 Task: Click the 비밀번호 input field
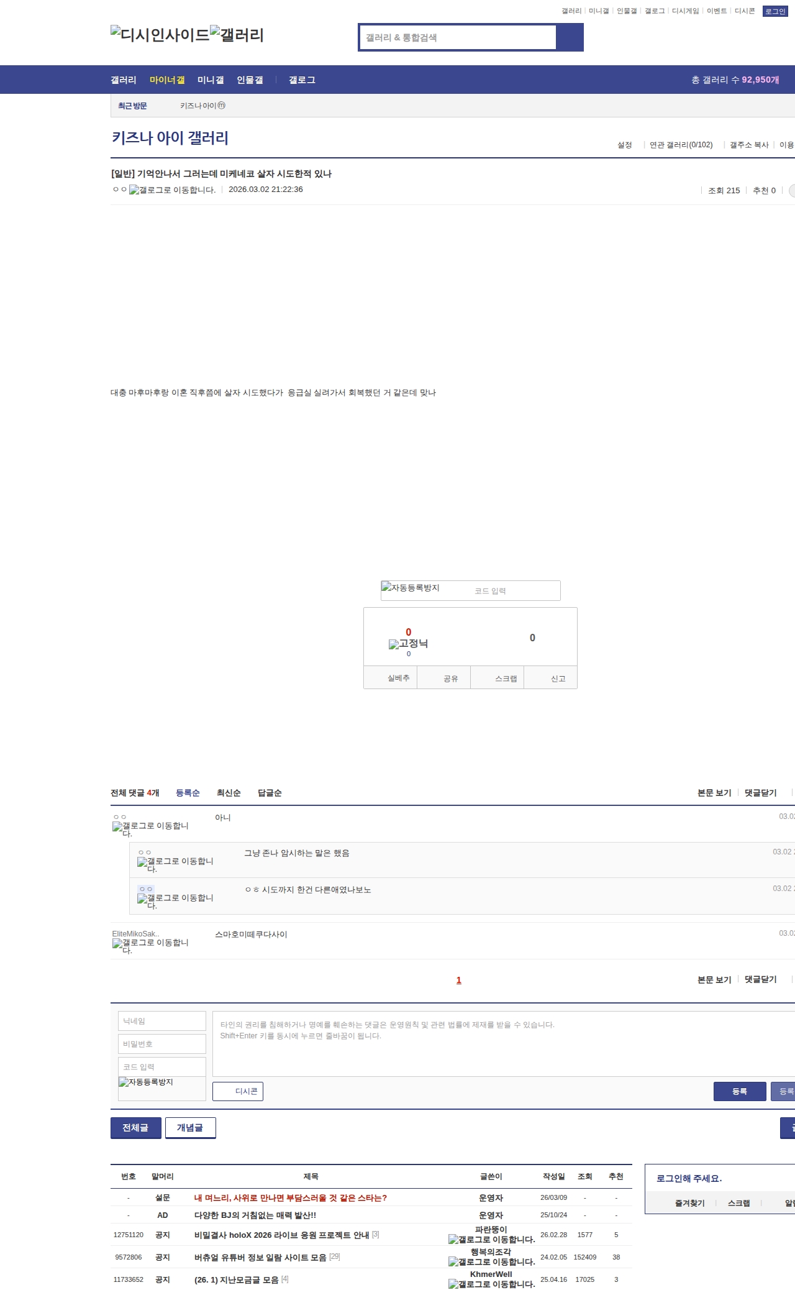point(162,1044)
